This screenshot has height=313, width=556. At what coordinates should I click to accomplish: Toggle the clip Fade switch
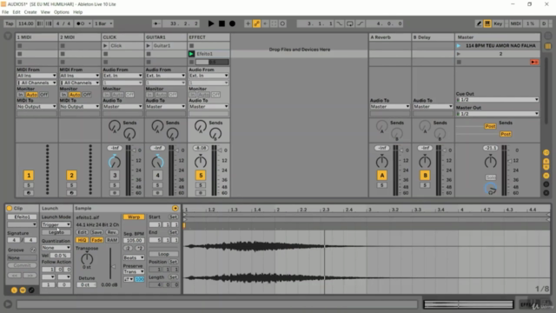[x=96, y=240]
